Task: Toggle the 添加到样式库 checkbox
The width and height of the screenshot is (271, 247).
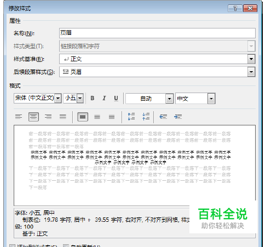Action: coord(12,246)
